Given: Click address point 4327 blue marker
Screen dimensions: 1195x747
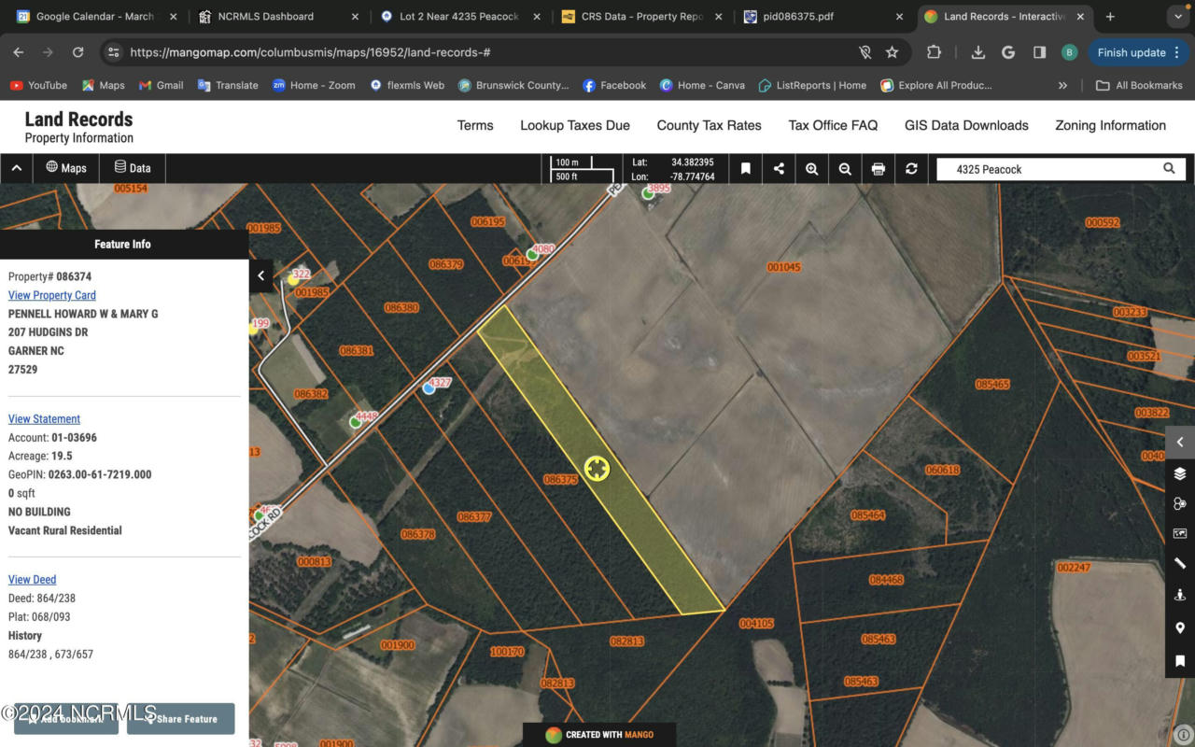Looking at the screenshot, I should (429, 388).
